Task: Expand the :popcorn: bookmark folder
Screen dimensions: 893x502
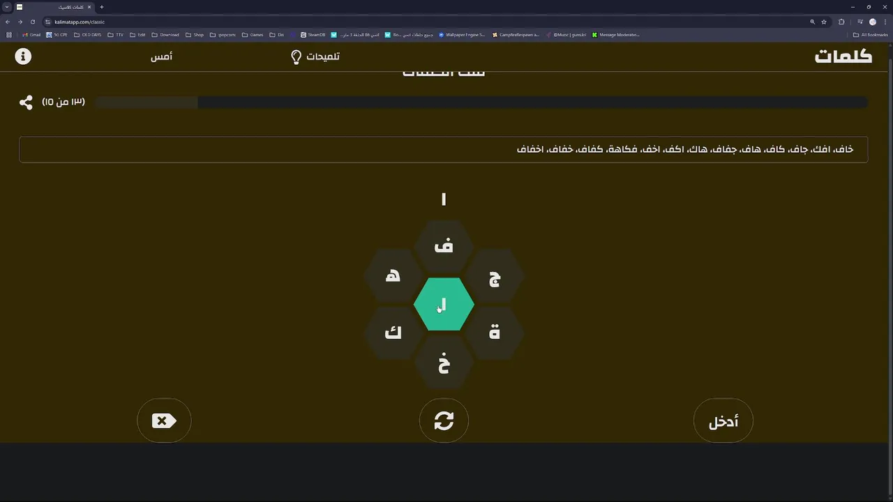Action: click(223, 35)
